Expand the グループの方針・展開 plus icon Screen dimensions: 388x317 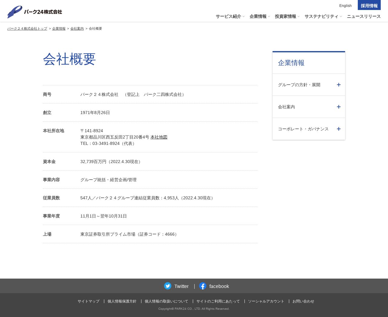coord(339,85)
